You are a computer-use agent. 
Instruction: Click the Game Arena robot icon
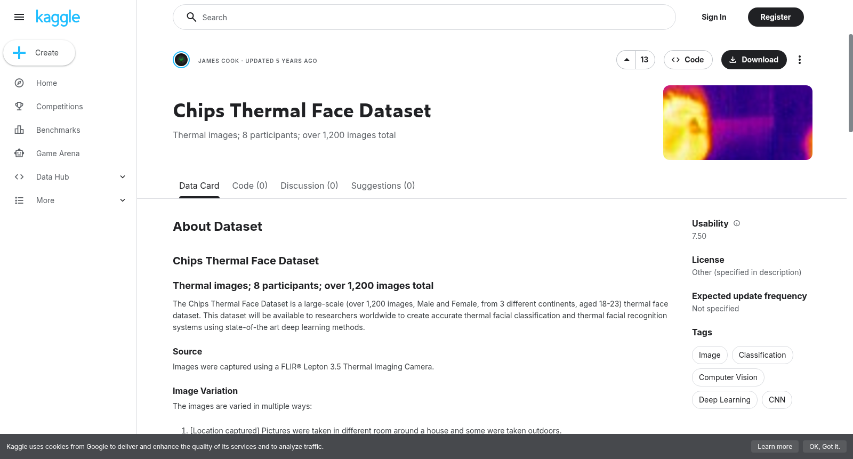(x=19, y=154)
